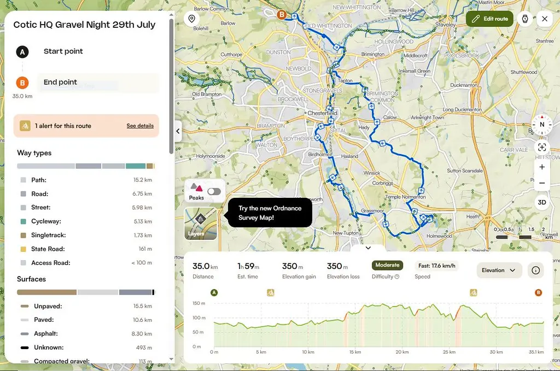Click scrollbar down arrow in side panel
The image size is (560, 371).
171,359
